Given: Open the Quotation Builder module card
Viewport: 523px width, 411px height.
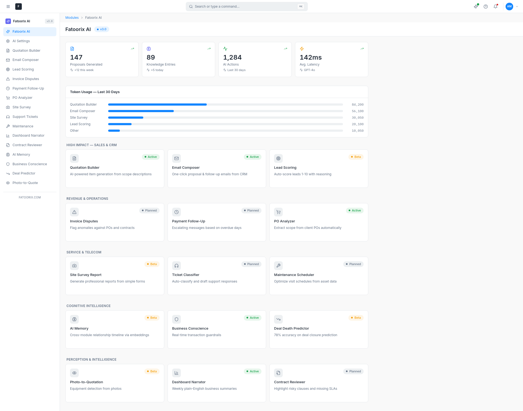Looking at the screenshot, I should (115, 168).
